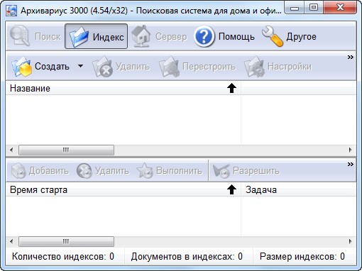Click right arrow of task list scrollbar
The width and height of the screenshot is (362, 271).
pos(351,241)
